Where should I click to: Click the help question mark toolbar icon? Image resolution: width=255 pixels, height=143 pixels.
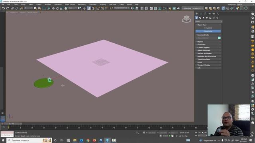(246, 8)
